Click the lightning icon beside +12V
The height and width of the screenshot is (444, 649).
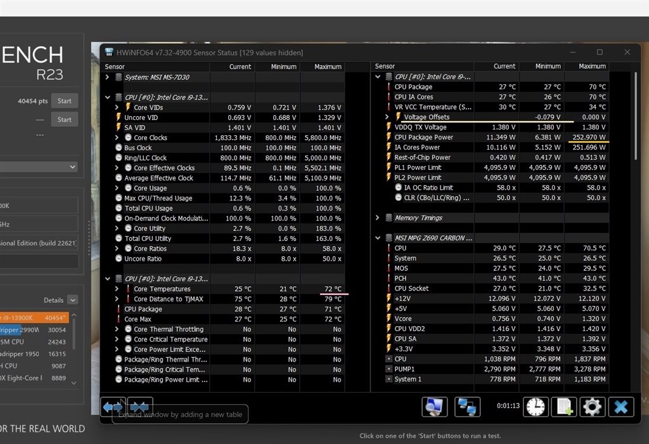click(x=389, y=298)
